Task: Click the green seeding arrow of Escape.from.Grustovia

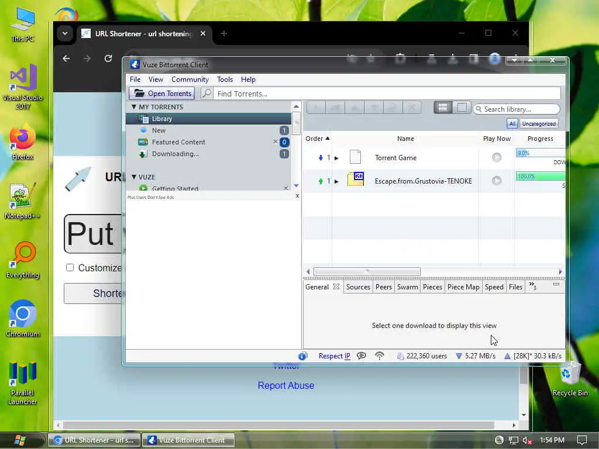Action: [321, 181]
